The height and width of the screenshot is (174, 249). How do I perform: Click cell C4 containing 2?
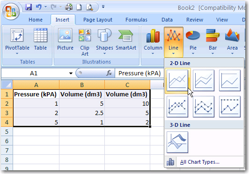point(127,122)
